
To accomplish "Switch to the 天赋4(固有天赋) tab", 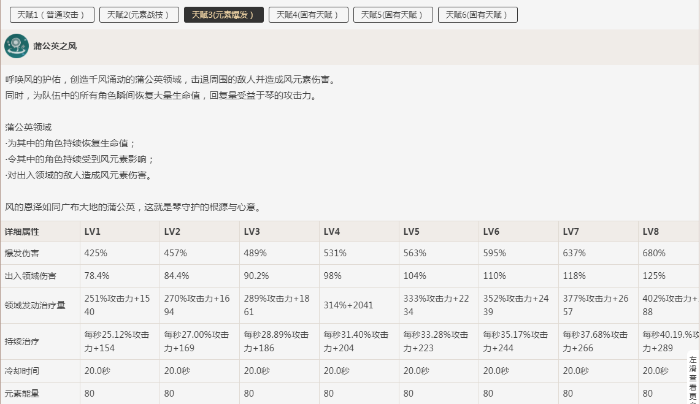I will pyautogui.click(x=308, y=15).
